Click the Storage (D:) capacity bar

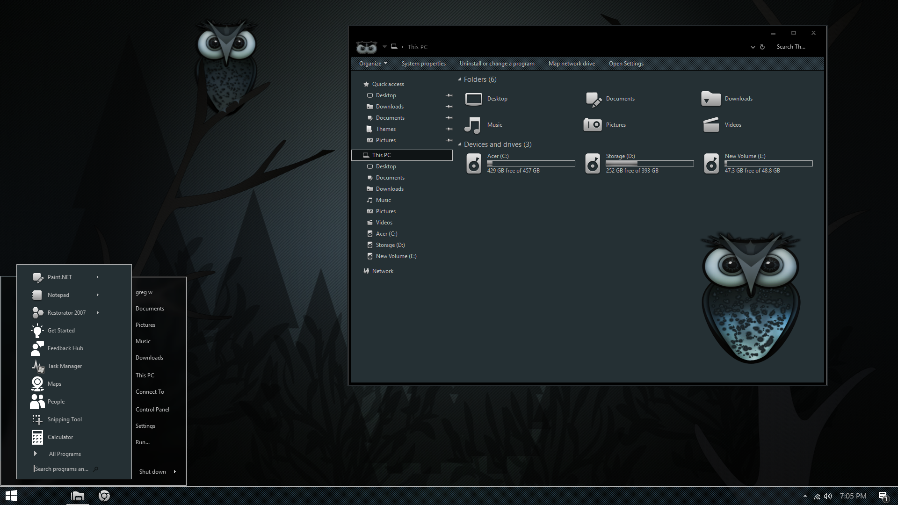pyautogui.click(x=649, y=163)
